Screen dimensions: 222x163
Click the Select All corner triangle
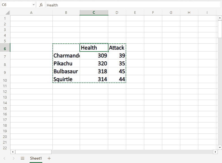(x=7, y=13)
